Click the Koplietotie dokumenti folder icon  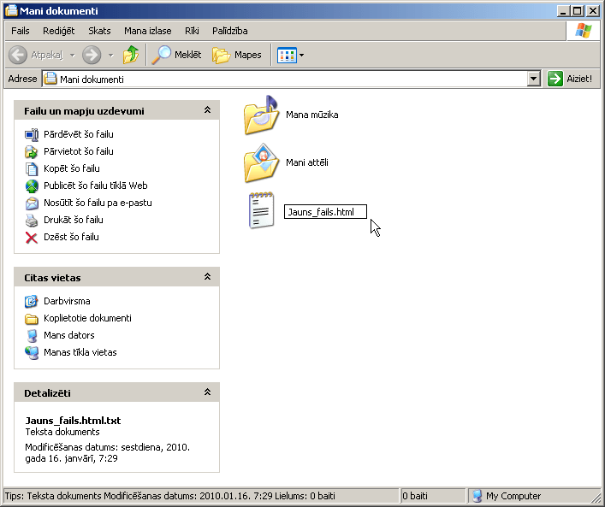[x=32, y=318]
